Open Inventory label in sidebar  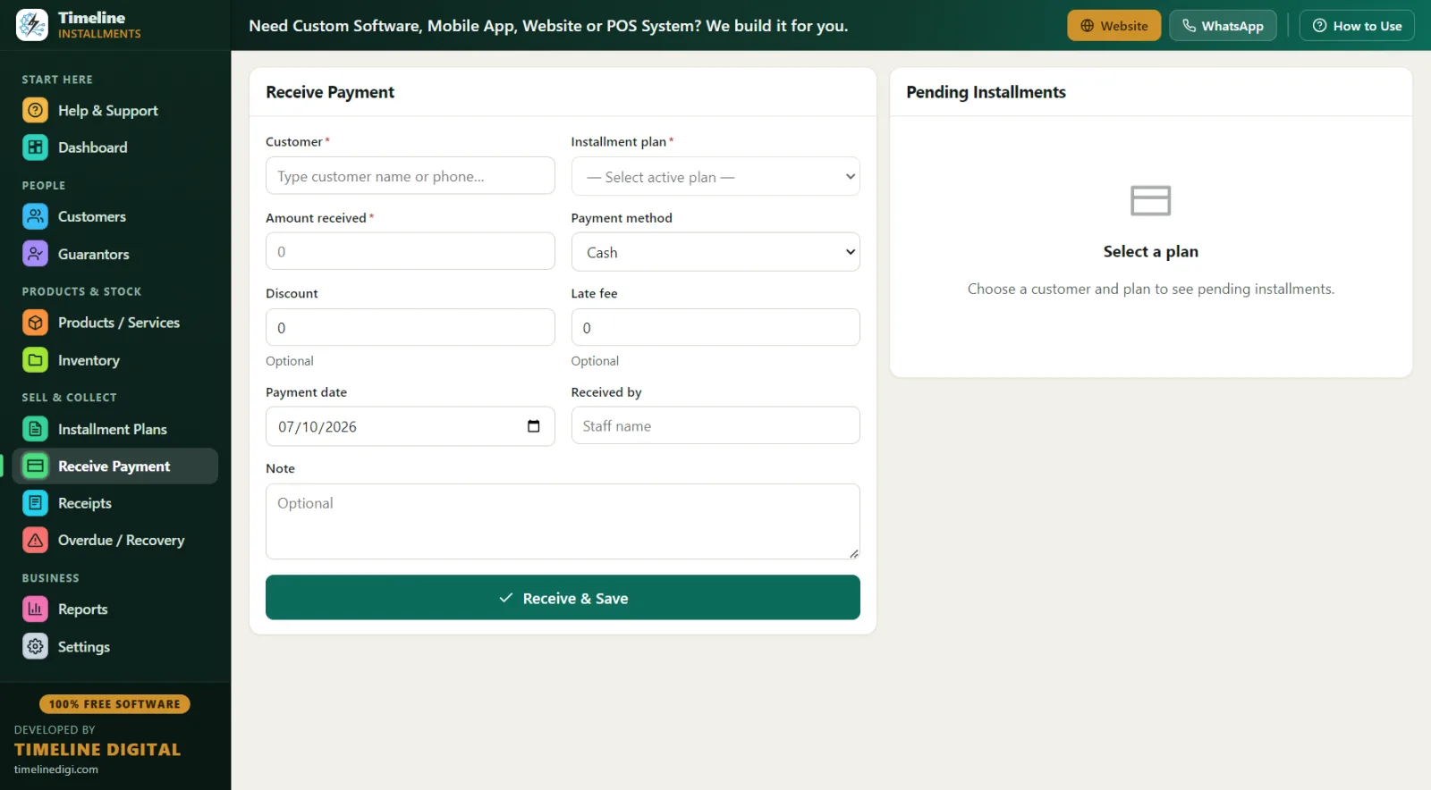89,360
